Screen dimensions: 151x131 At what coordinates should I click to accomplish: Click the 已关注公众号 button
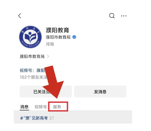46,91
